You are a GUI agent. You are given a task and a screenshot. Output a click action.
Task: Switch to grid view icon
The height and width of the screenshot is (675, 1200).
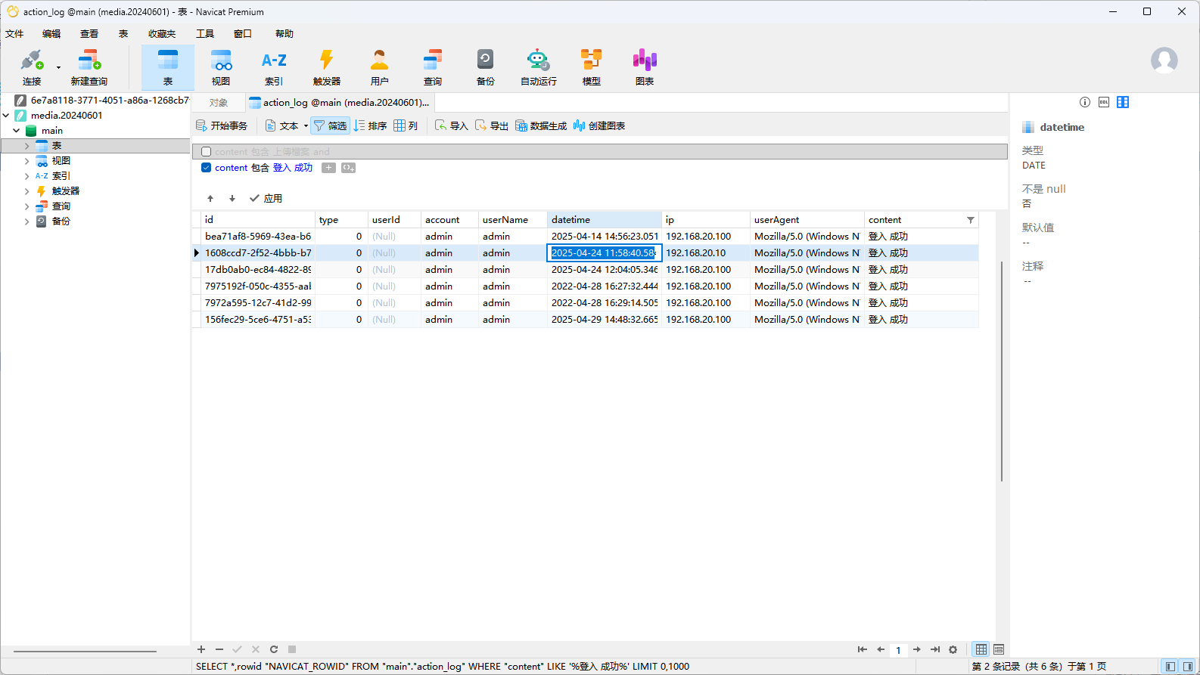(981, 649)
